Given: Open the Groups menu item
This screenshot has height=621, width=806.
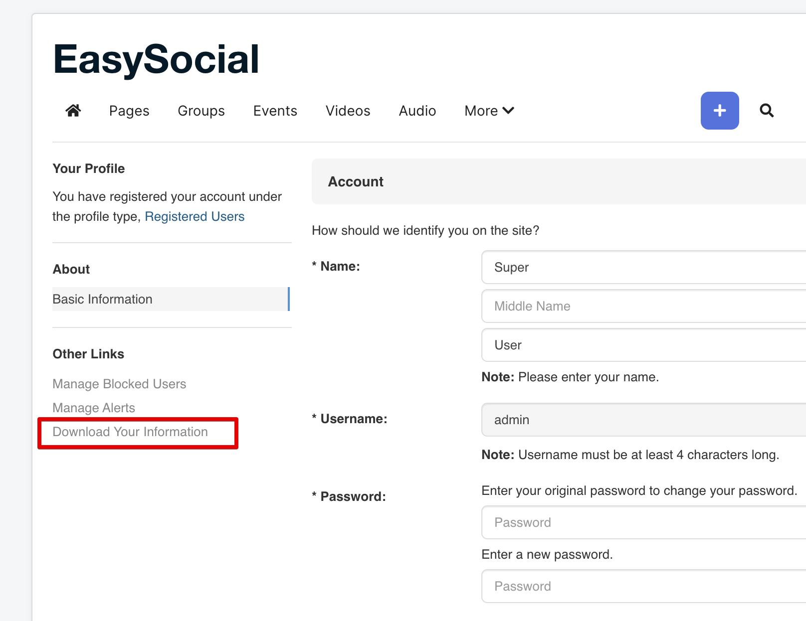Looking at the screenshot, I should (201, 111).
